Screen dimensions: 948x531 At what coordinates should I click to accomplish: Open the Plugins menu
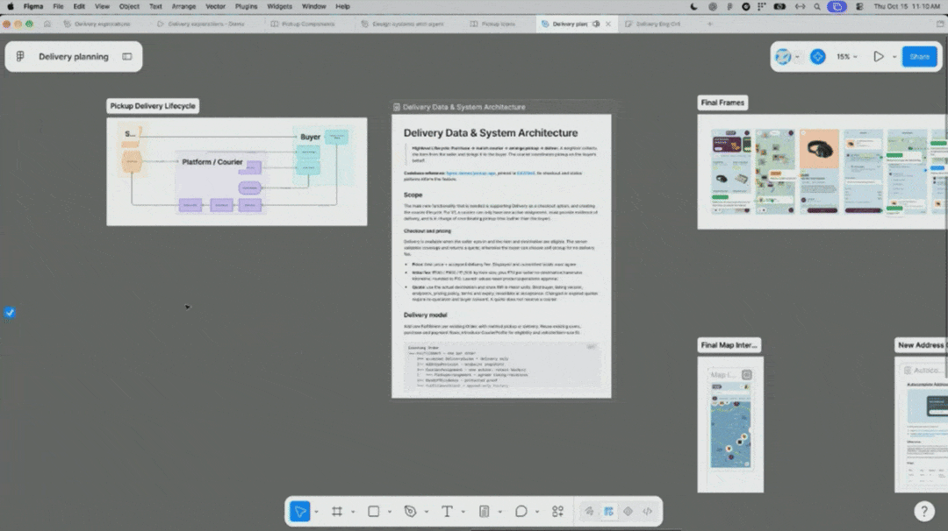click(x=246, y=7)
